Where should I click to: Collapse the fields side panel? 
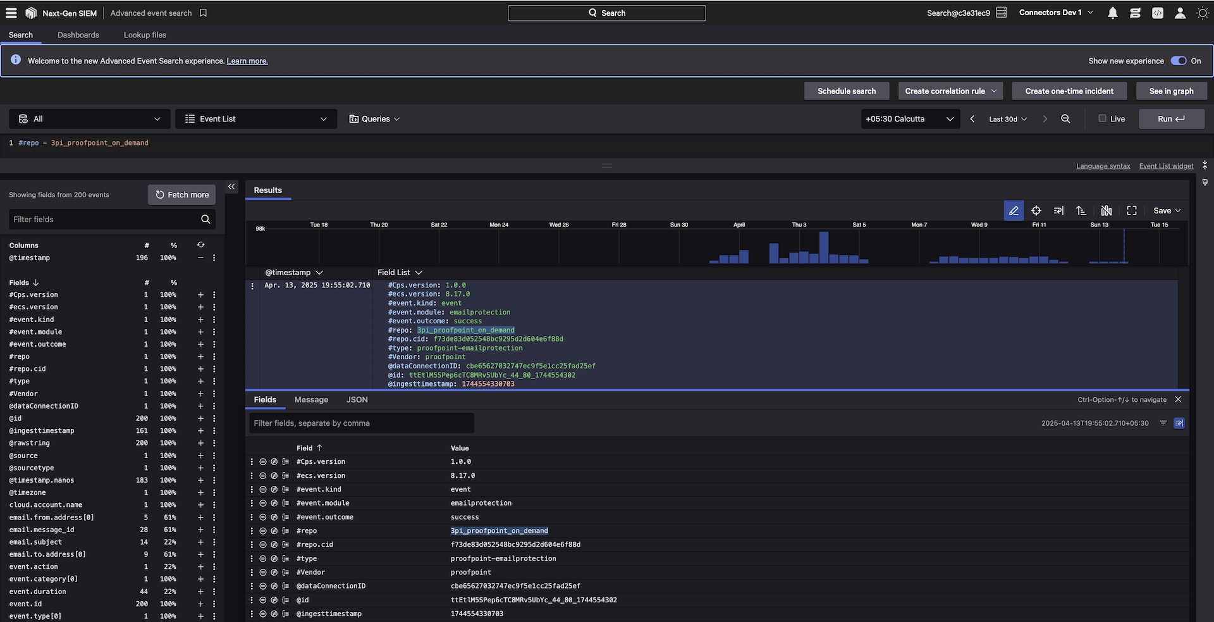click(x=231, y=187)
